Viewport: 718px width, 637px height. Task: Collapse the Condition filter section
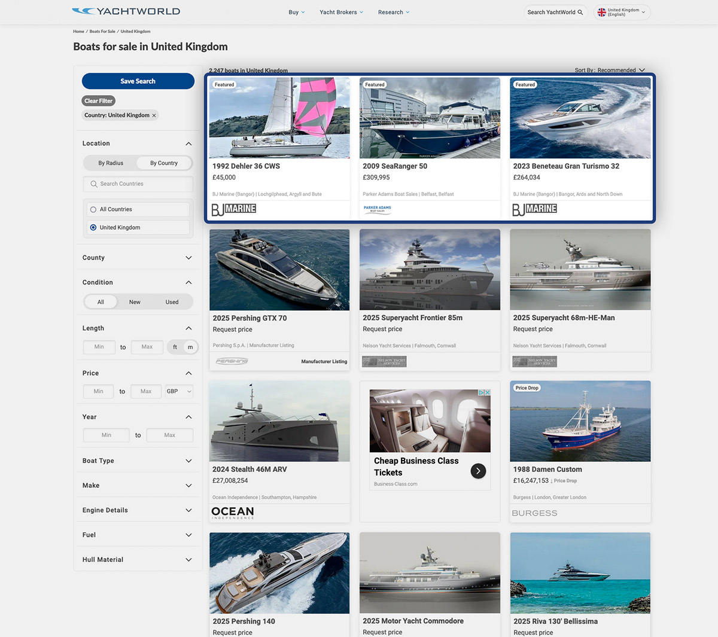point(188,282)
